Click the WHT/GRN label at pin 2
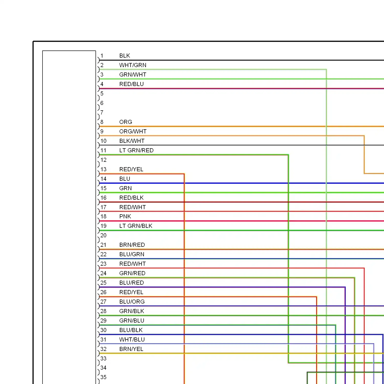 pos(133,65)
